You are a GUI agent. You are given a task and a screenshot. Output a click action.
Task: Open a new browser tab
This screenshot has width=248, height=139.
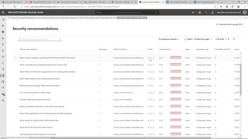tap(222, 2)
